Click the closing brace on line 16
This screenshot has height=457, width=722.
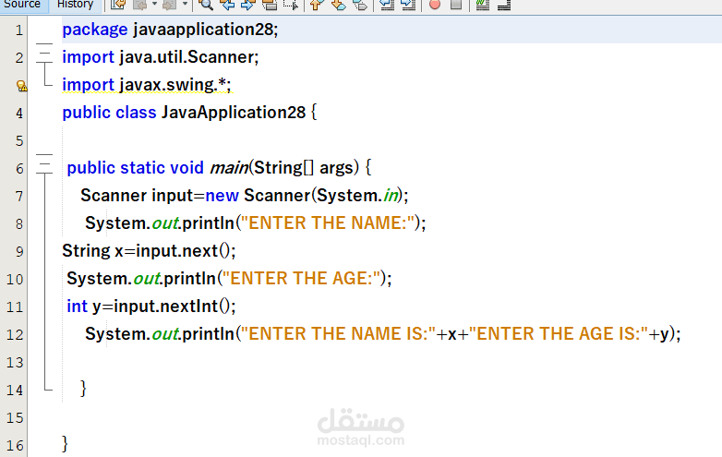pos(65,444)
